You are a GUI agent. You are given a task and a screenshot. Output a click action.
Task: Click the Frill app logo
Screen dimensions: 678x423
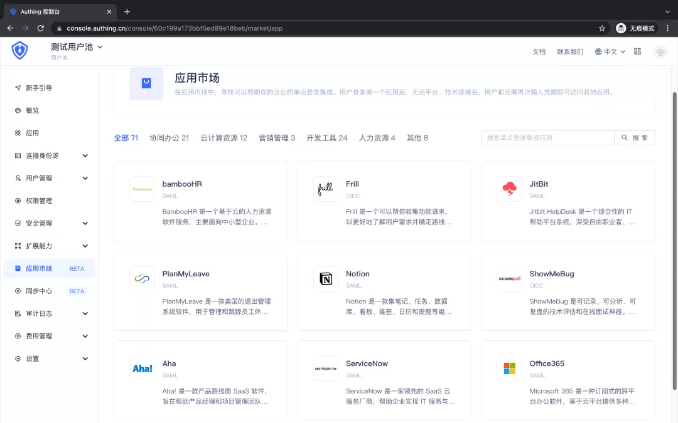326,189
